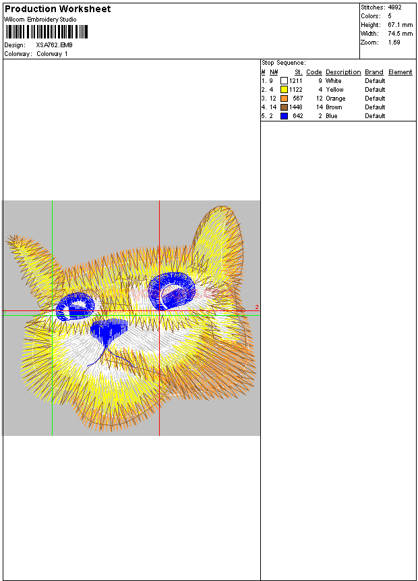Click the barcode under Wilcom Embroidery Studio
This screenshot has height=581, width=418.
click(x=47, y=32)
